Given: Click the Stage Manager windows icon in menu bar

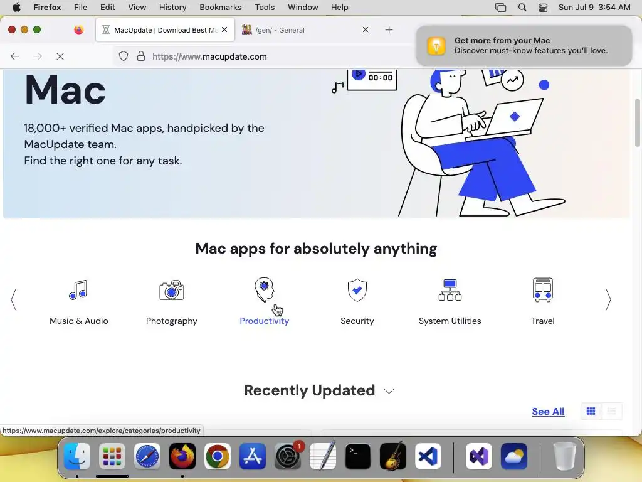Looking at the screenshot, I should [500, 8].
